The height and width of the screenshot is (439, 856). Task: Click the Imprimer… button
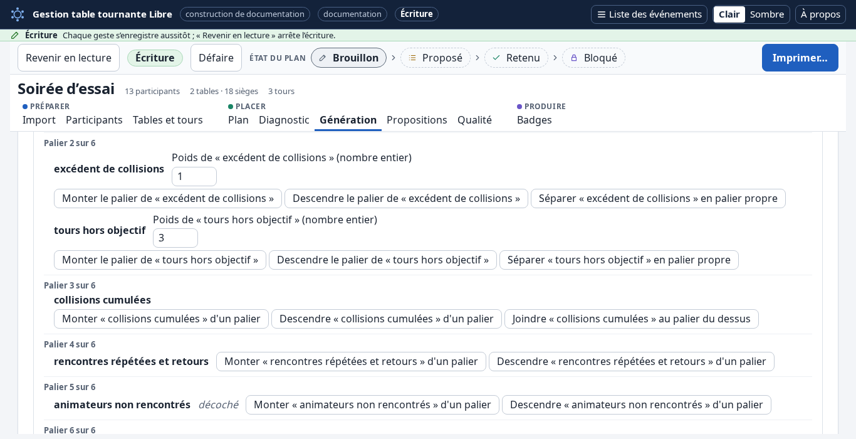click(800, 58)
